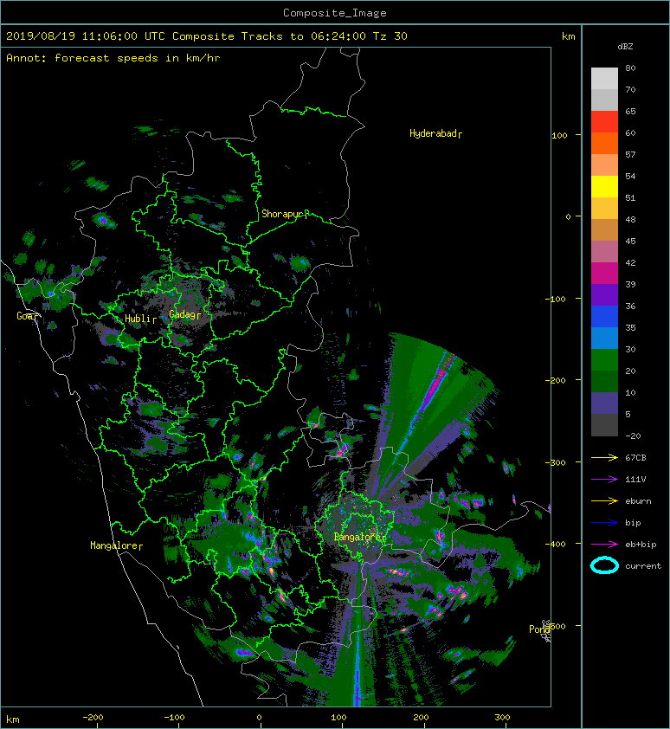The height and width of the screenshot is (729, 670).
Task: Click the magenta 42–39 dBZ swatch
Action: coord(604,273)
